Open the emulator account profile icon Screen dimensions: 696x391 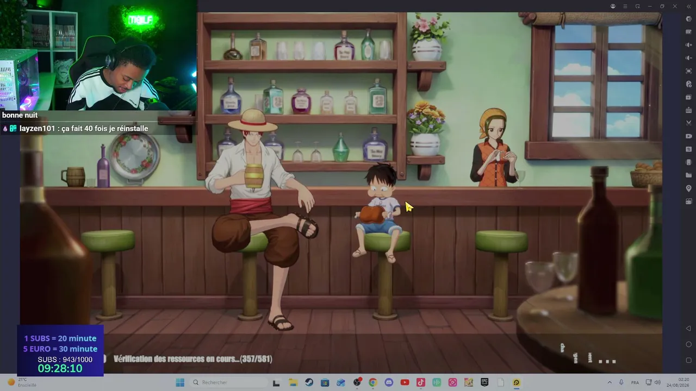coord(613,6)
